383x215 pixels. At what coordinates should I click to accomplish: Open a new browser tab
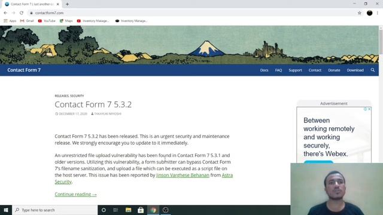point(67,4)
